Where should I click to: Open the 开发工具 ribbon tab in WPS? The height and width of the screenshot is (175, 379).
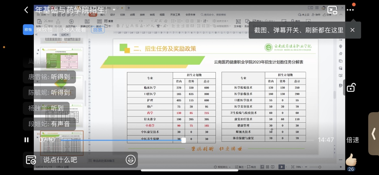coord(175,15)
